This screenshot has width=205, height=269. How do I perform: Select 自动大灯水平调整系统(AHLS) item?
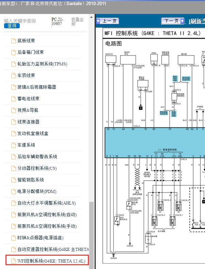[47, 203]
